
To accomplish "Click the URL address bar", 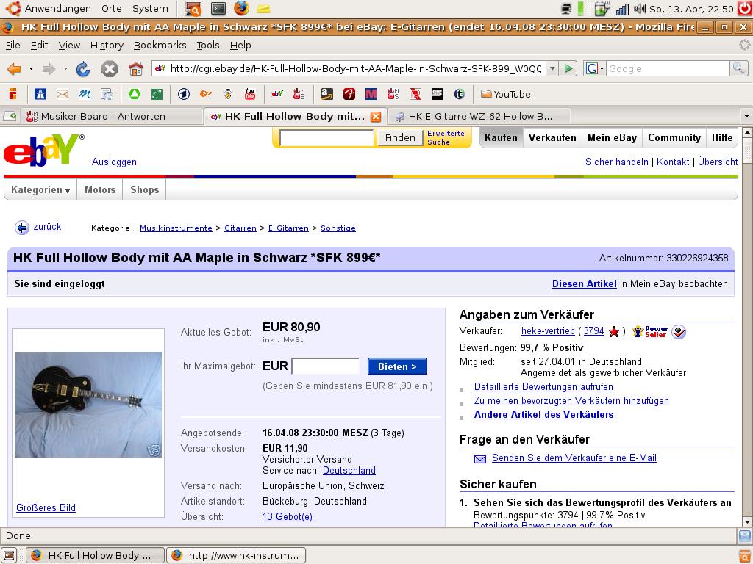I will (x=355, y=68).
